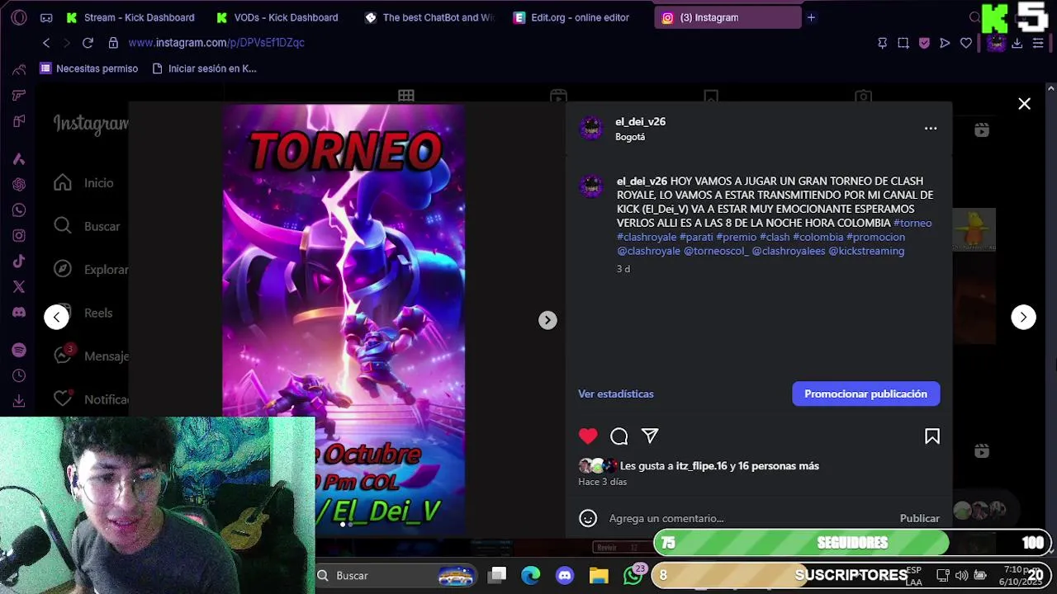Open the emoji picker in comment box

(x=588, y=518)
